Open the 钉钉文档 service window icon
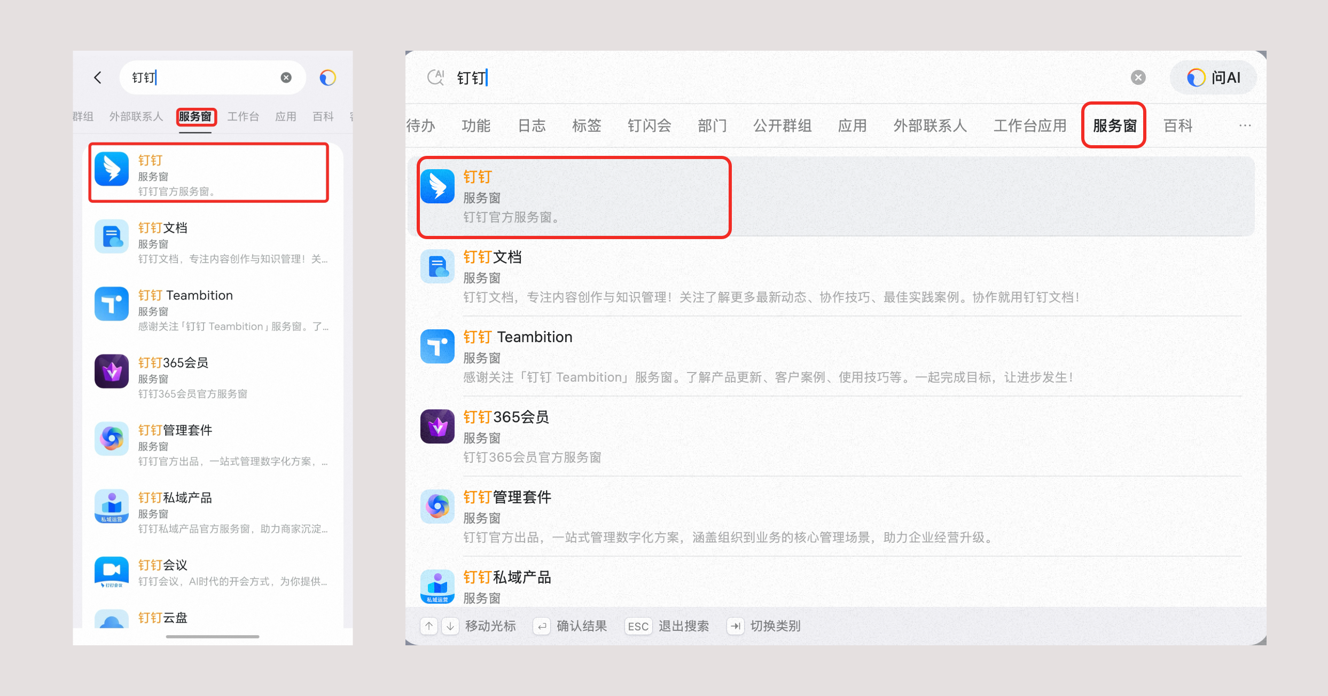Image resolution: width=1328 pixels, height=696 pixels. 437,267
